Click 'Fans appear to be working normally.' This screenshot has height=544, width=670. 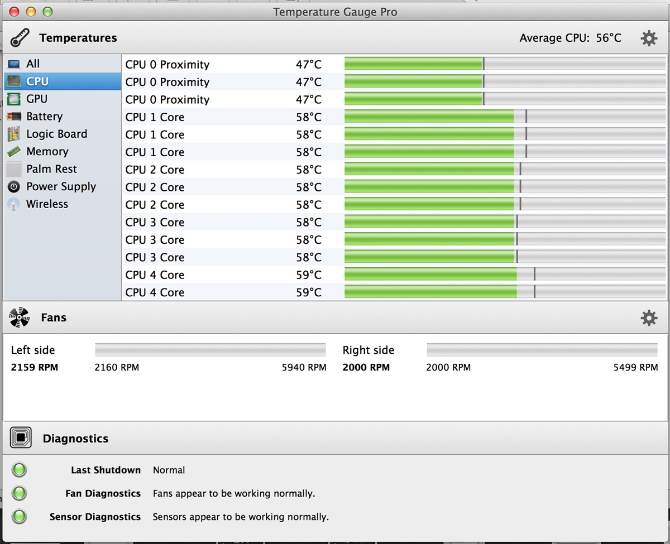(x=234, y=494)
